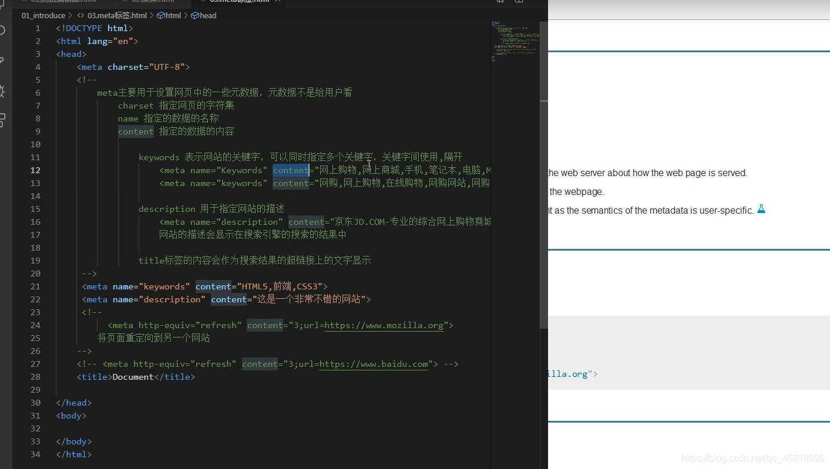Click the editor minimap code preview
Screen dimensions: 830x469
pyautogui.click(x=515, y=41)
